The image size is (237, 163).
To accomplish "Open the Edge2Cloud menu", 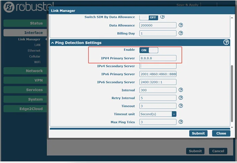I will pos(25,109).
